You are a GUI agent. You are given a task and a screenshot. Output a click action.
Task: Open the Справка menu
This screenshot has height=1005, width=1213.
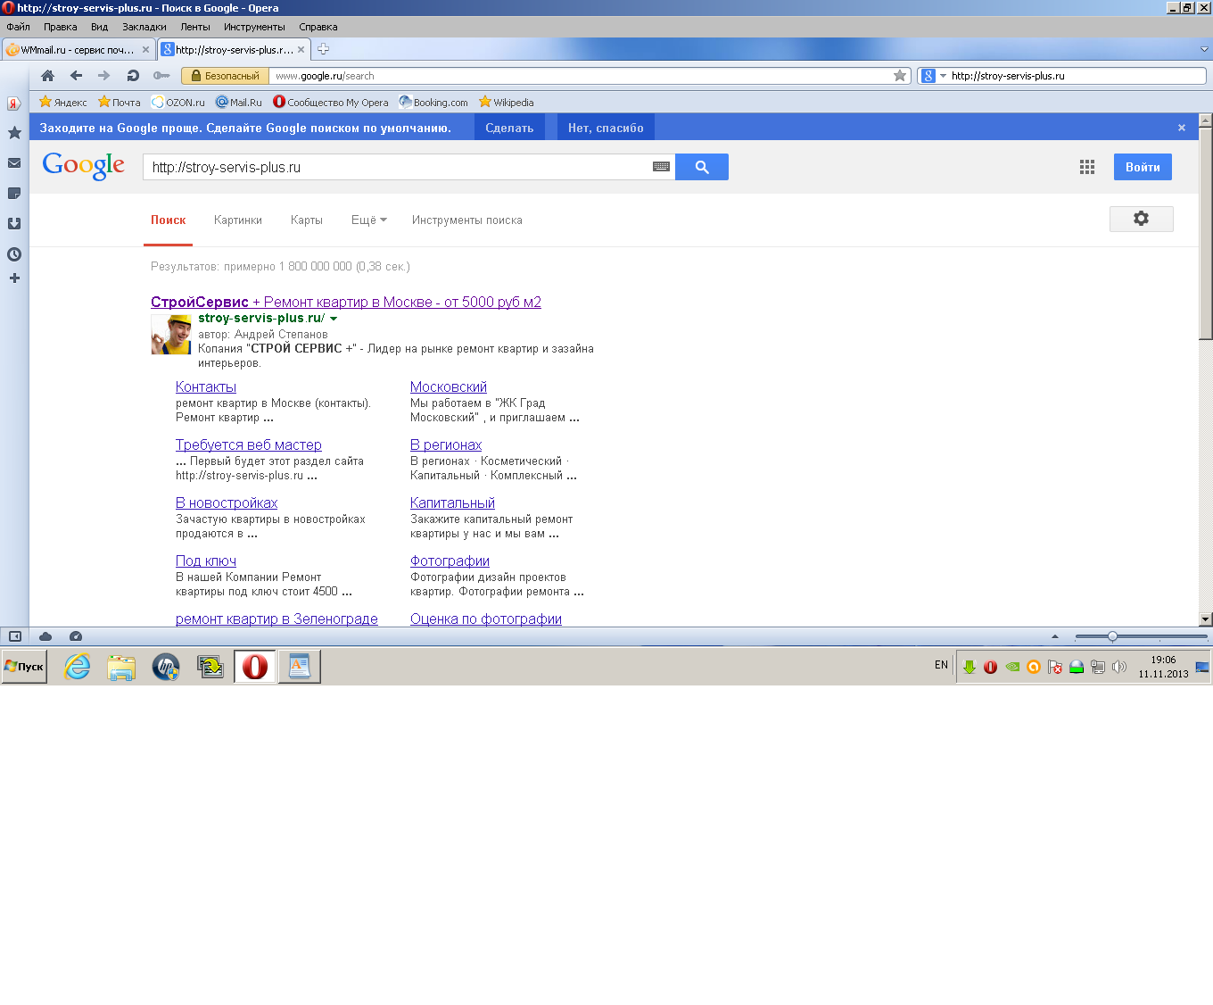(318, 27)
